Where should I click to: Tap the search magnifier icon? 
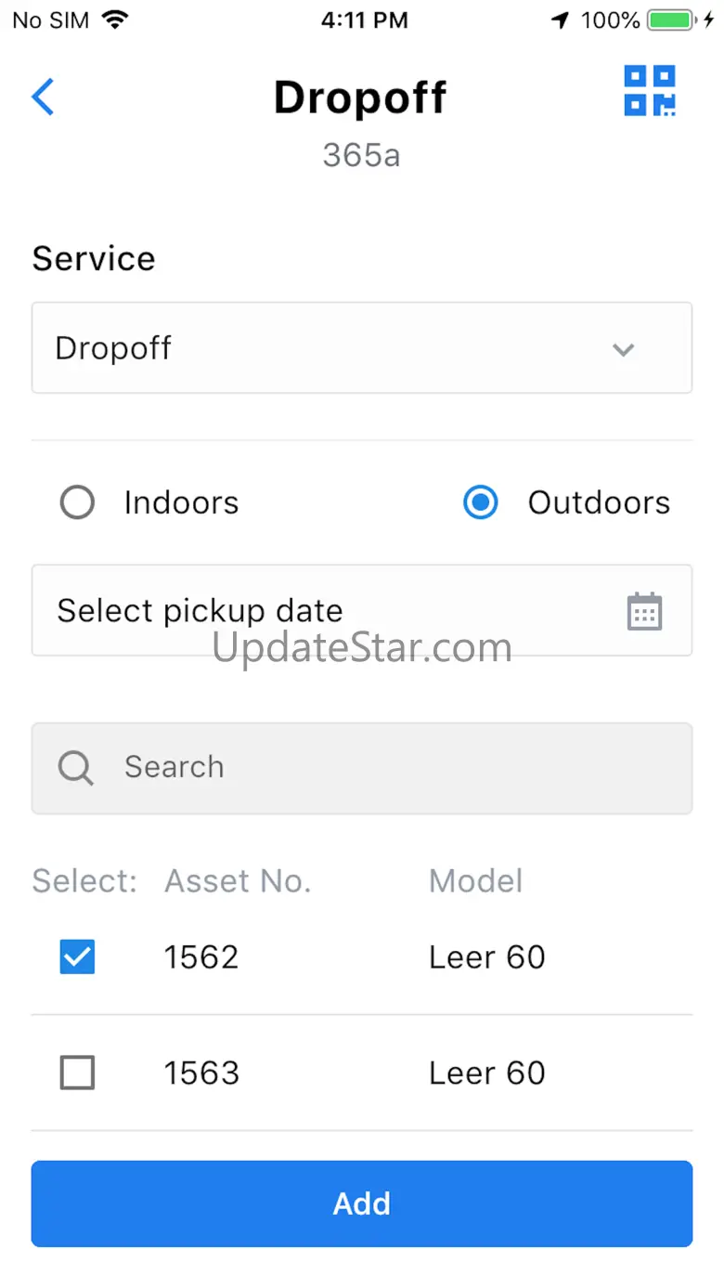75,768
